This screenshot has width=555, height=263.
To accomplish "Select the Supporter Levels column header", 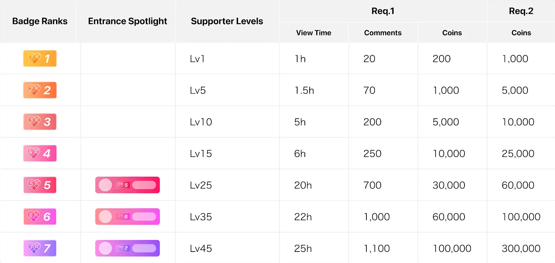I will pyautogui.click(x=227, y=21).
